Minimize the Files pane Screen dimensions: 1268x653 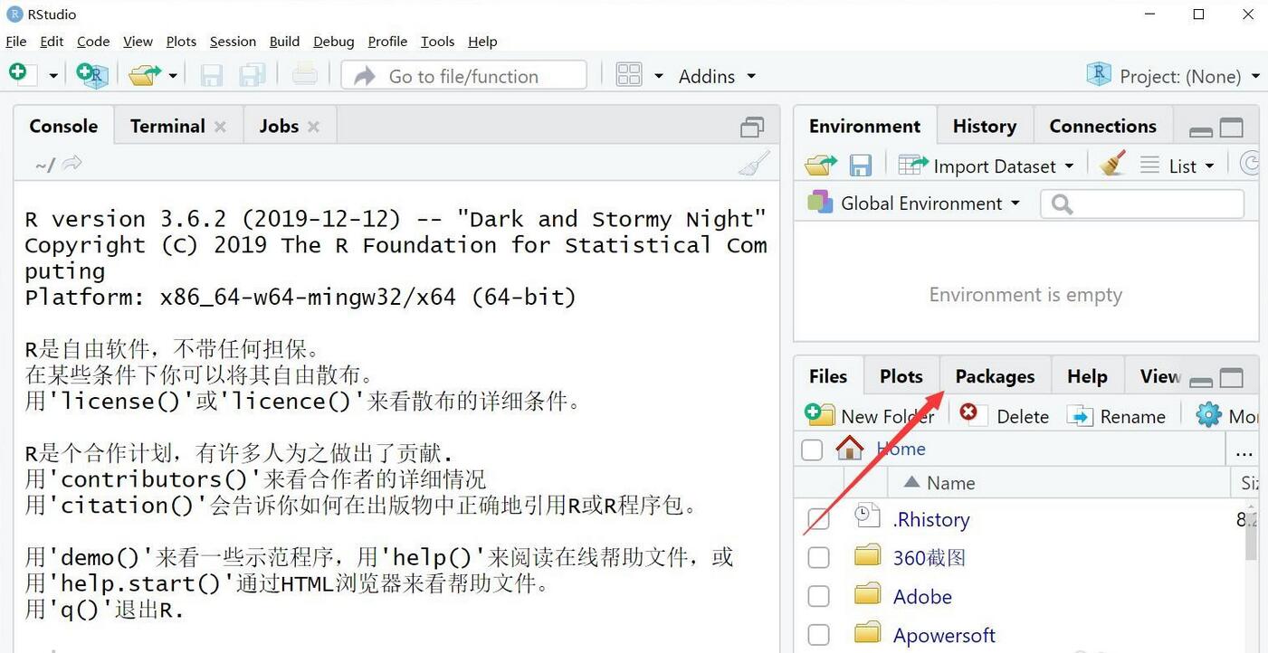coord(1201,381)
